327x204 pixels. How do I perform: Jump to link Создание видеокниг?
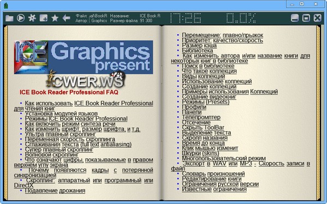tap(209, 97)
